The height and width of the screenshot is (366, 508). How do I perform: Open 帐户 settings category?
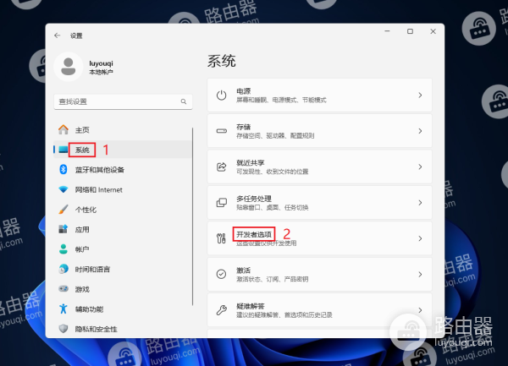pos(123,249)
